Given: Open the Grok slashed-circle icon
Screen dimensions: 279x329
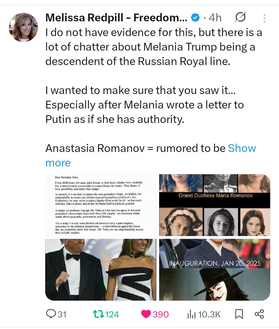Looking at the screenshot, I should point(240,17).
